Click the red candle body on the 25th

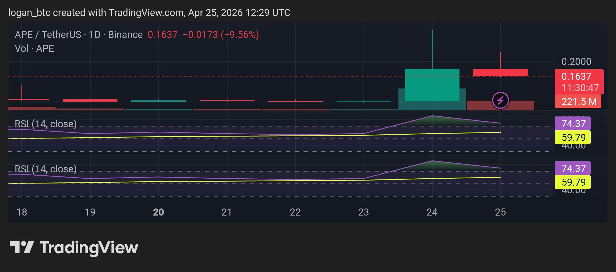(500, 72)
